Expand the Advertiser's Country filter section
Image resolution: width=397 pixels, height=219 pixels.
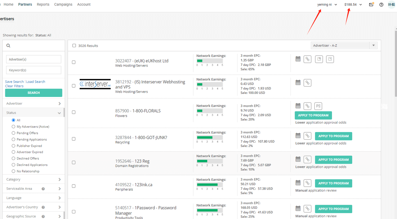click(33, 207)
